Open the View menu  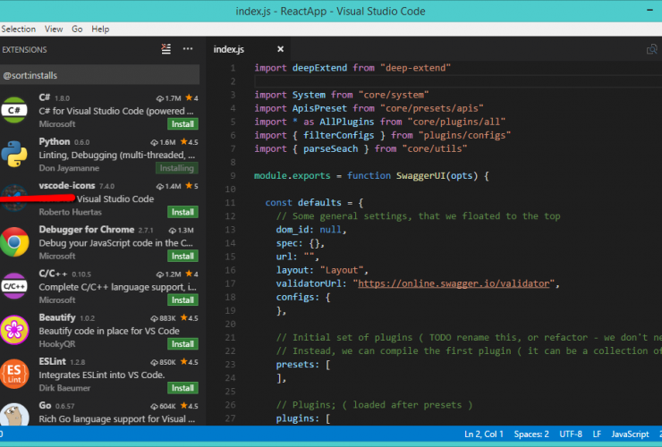pyautogui.click(x=54, y=29)
